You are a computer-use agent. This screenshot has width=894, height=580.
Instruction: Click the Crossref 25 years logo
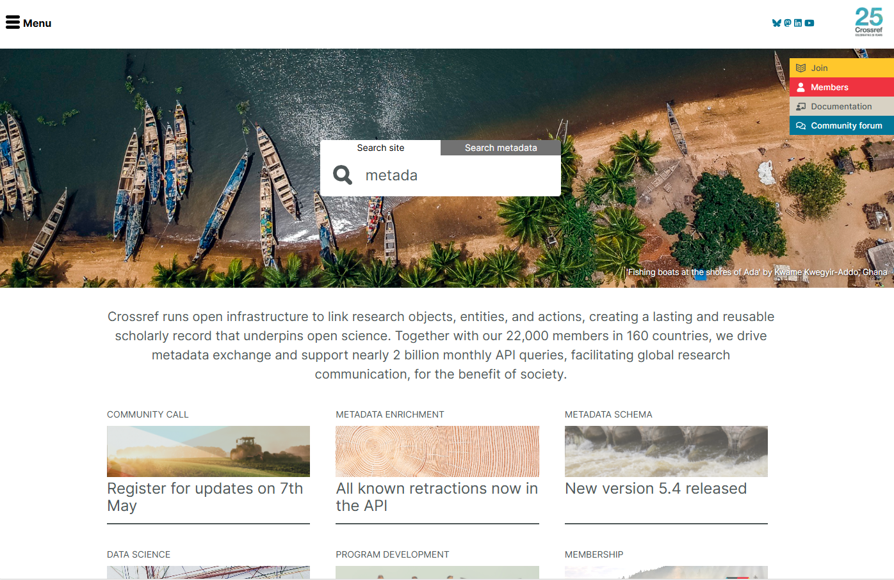(x=869, y=22)
